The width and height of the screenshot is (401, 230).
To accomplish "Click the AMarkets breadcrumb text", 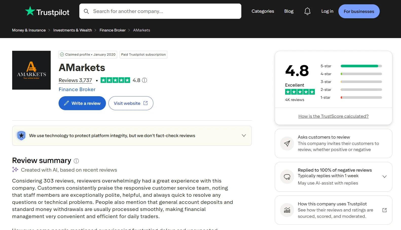I will pyautogui.click(x=142, y=30).
